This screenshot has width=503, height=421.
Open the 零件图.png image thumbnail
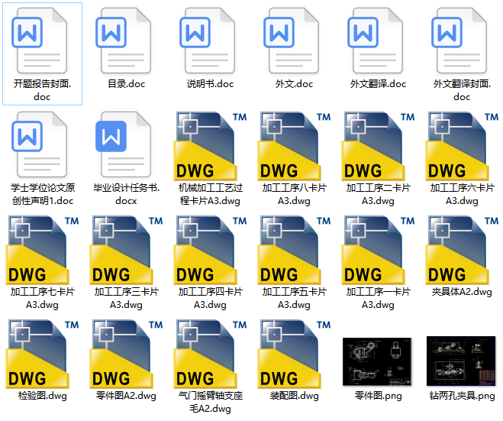[378, 361]
